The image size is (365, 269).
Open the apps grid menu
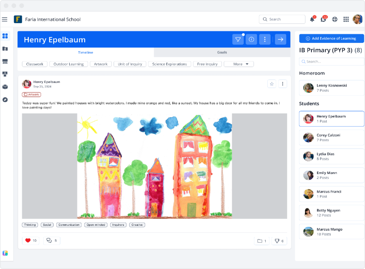[x=346, y=19]
